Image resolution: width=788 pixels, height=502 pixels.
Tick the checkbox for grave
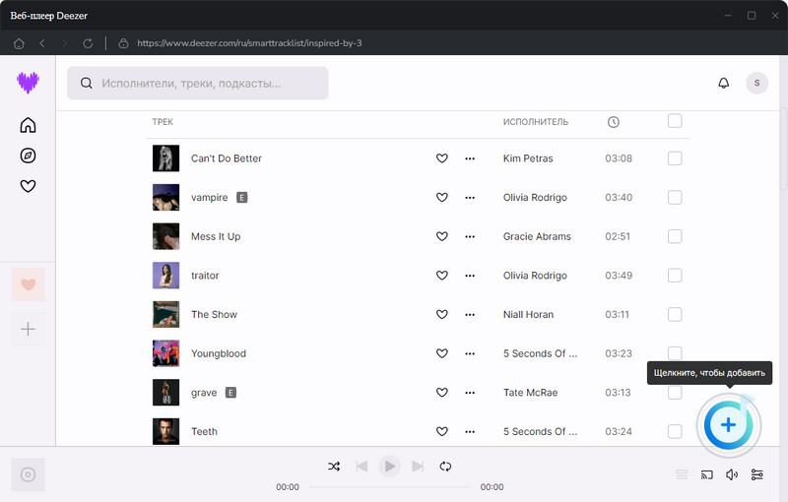click(675, 393)
